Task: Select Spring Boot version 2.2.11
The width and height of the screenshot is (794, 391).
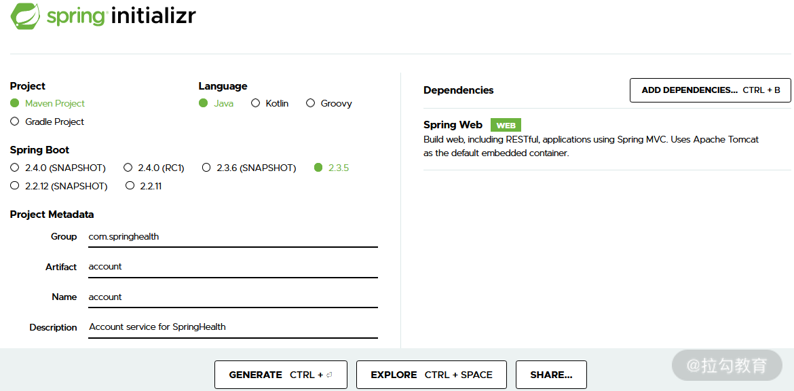Action: pyautogui.click(x=130, y=186)
